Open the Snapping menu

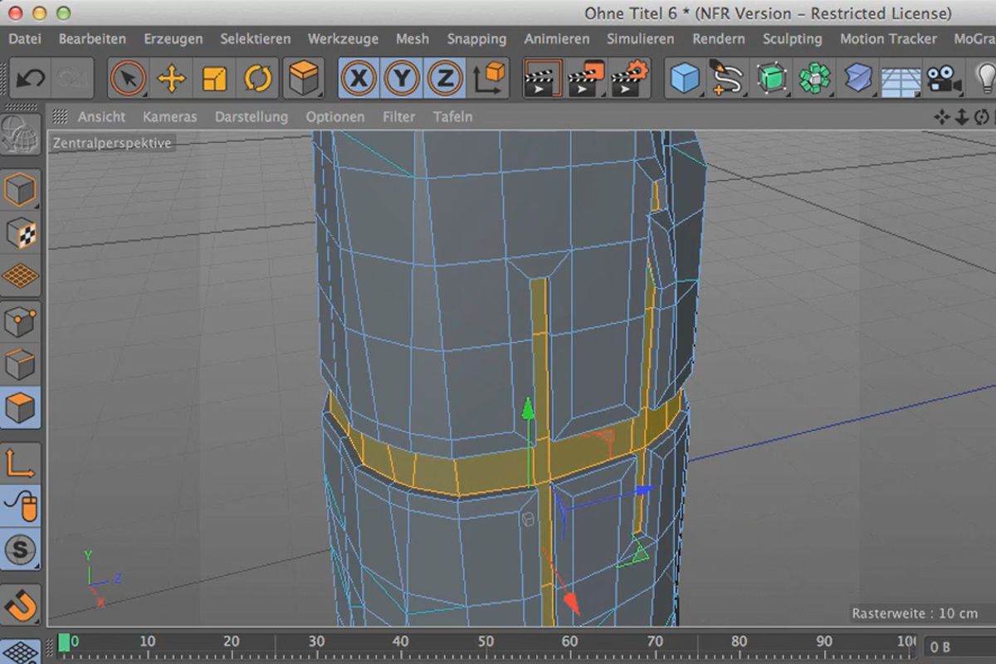476,39
